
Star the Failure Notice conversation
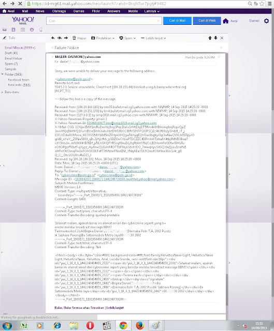pyautogui.click(x=221, y=48)
